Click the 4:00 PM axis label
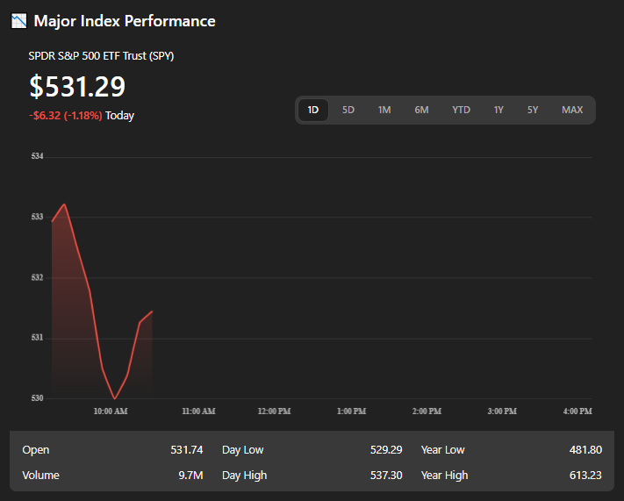The image size is (624, 501). point(577,412)
